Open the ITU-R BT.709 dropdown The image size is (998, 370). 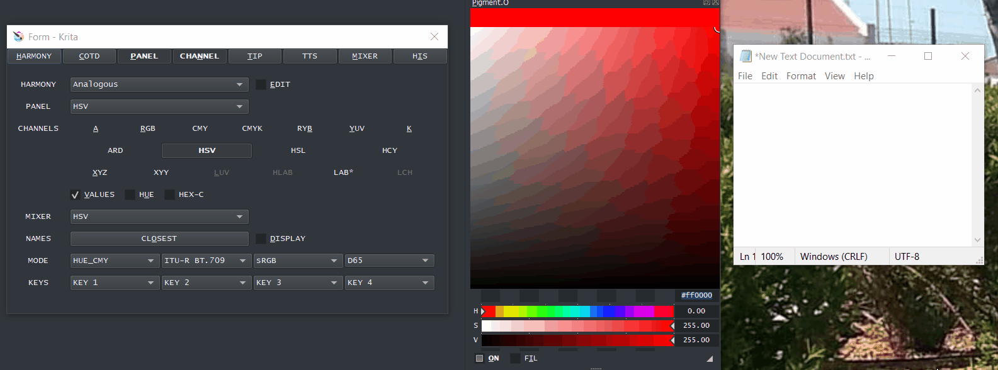[x=207, y=261]
